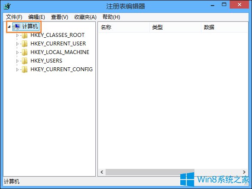Viewport: 252px width, 189px height.
Task: Click the HKEY_LOCAL_MACHINE folder icon
Action: tap(24, 52)
